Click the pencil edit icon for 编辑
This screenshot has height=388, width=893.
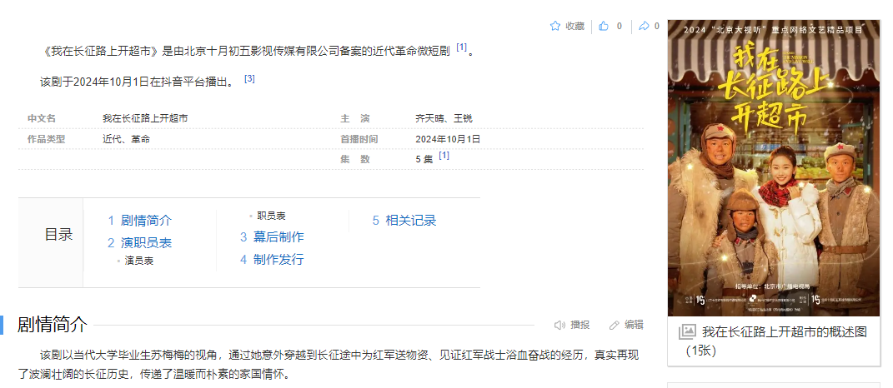click(615, 325)
